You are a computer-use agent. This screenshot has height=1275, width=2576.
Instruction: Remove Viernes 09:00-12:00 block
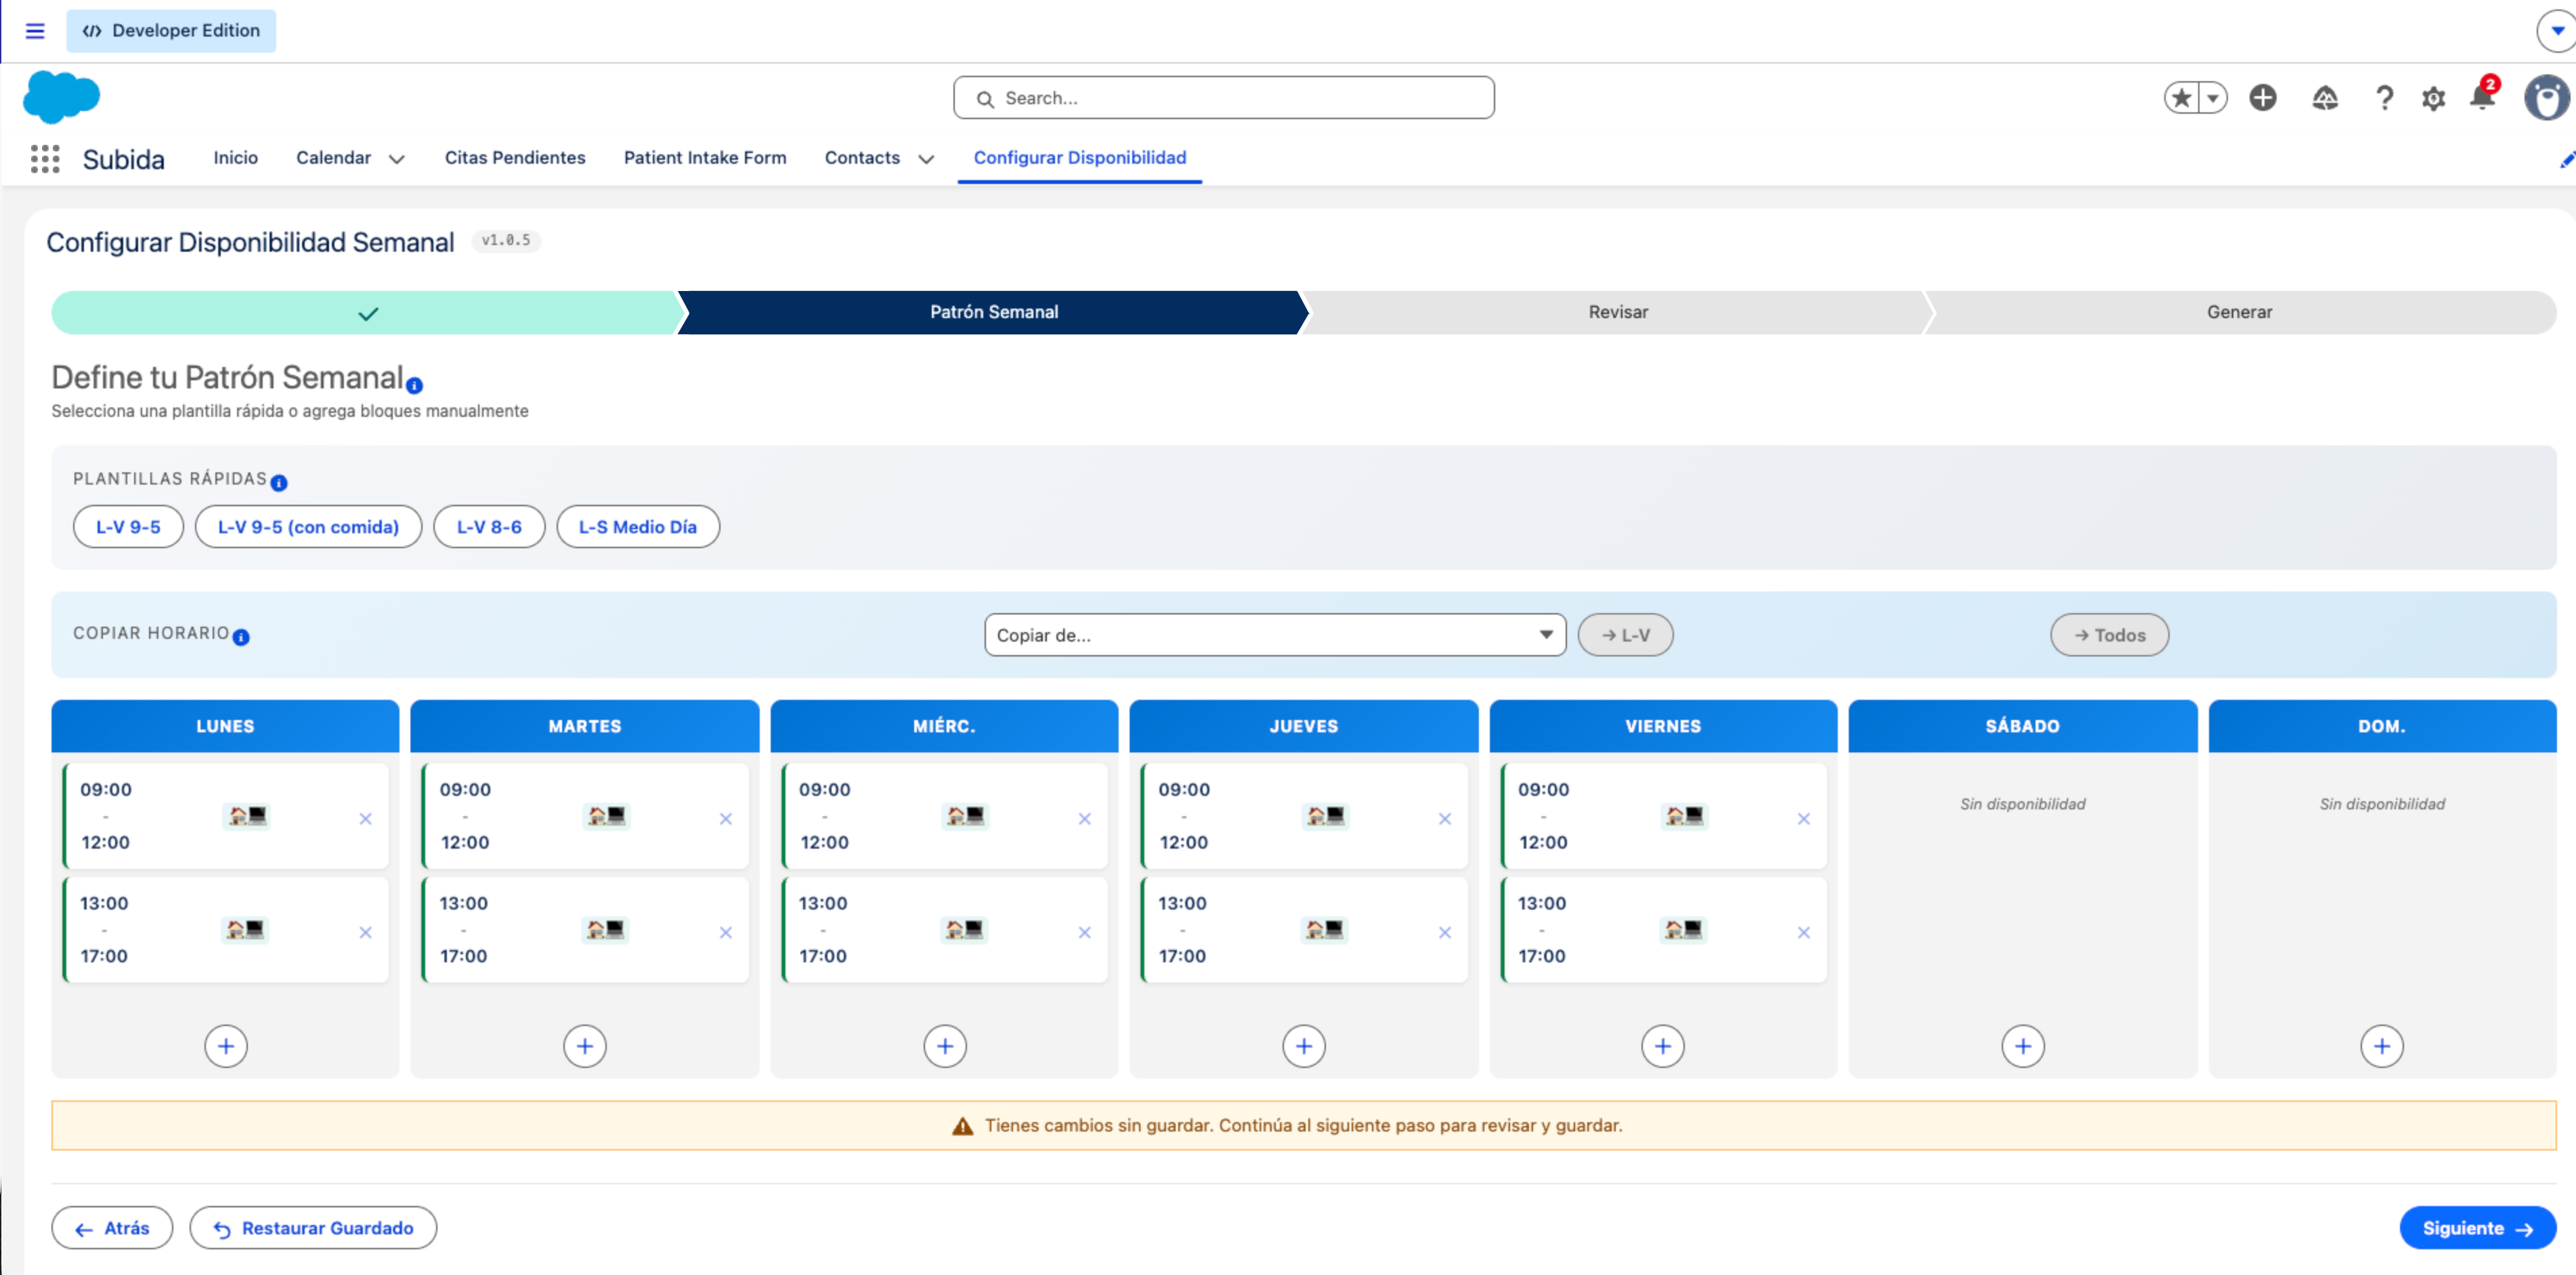click(x=1803, y=818)
